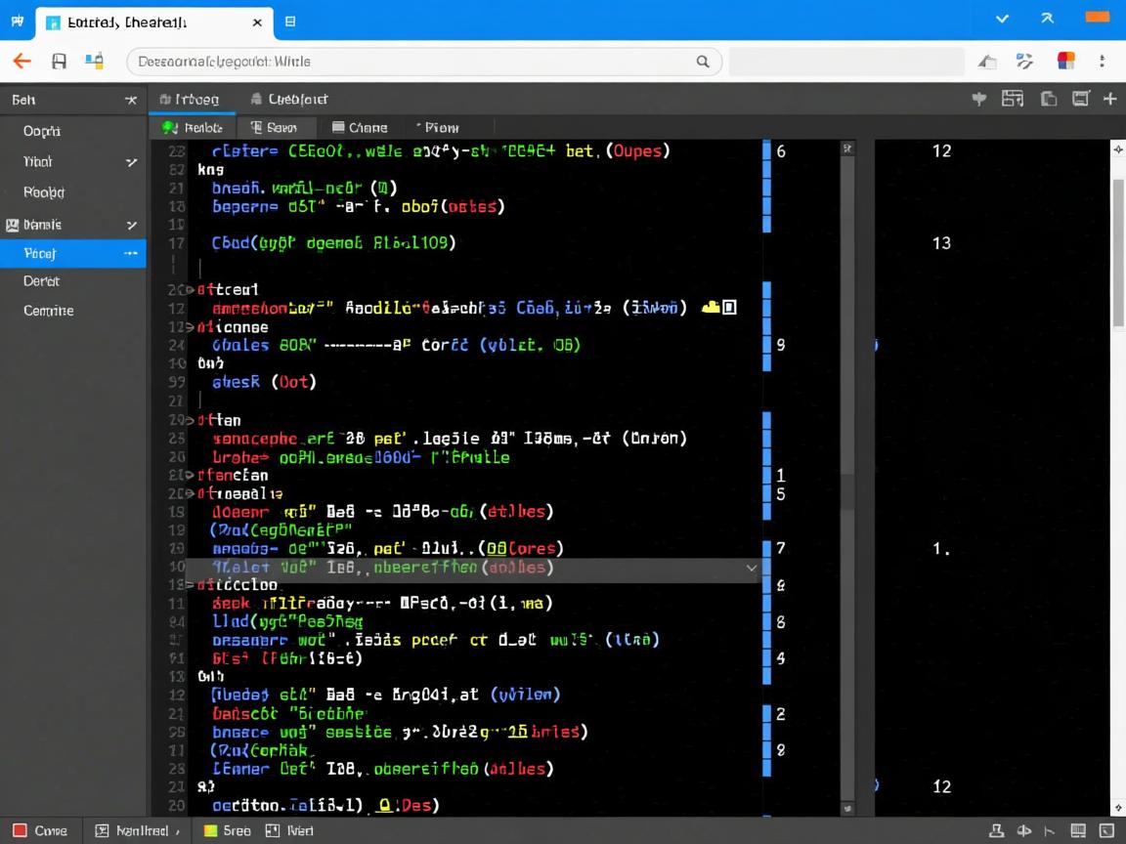Click the last item in the sidebar list
The image size is (1126, 844).
[x=49, y=311]
